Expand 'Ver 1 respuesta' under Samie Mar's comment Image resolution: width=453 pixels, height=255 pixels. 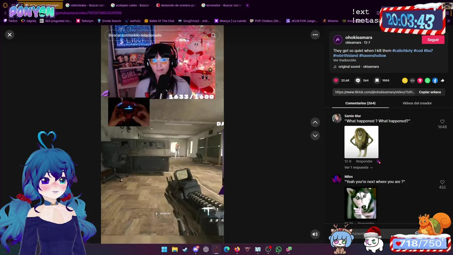358,168
